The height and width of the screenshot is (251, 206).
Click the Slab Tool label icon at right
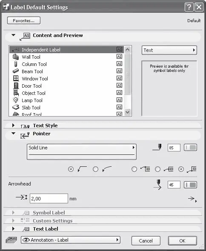coord(119,107)
